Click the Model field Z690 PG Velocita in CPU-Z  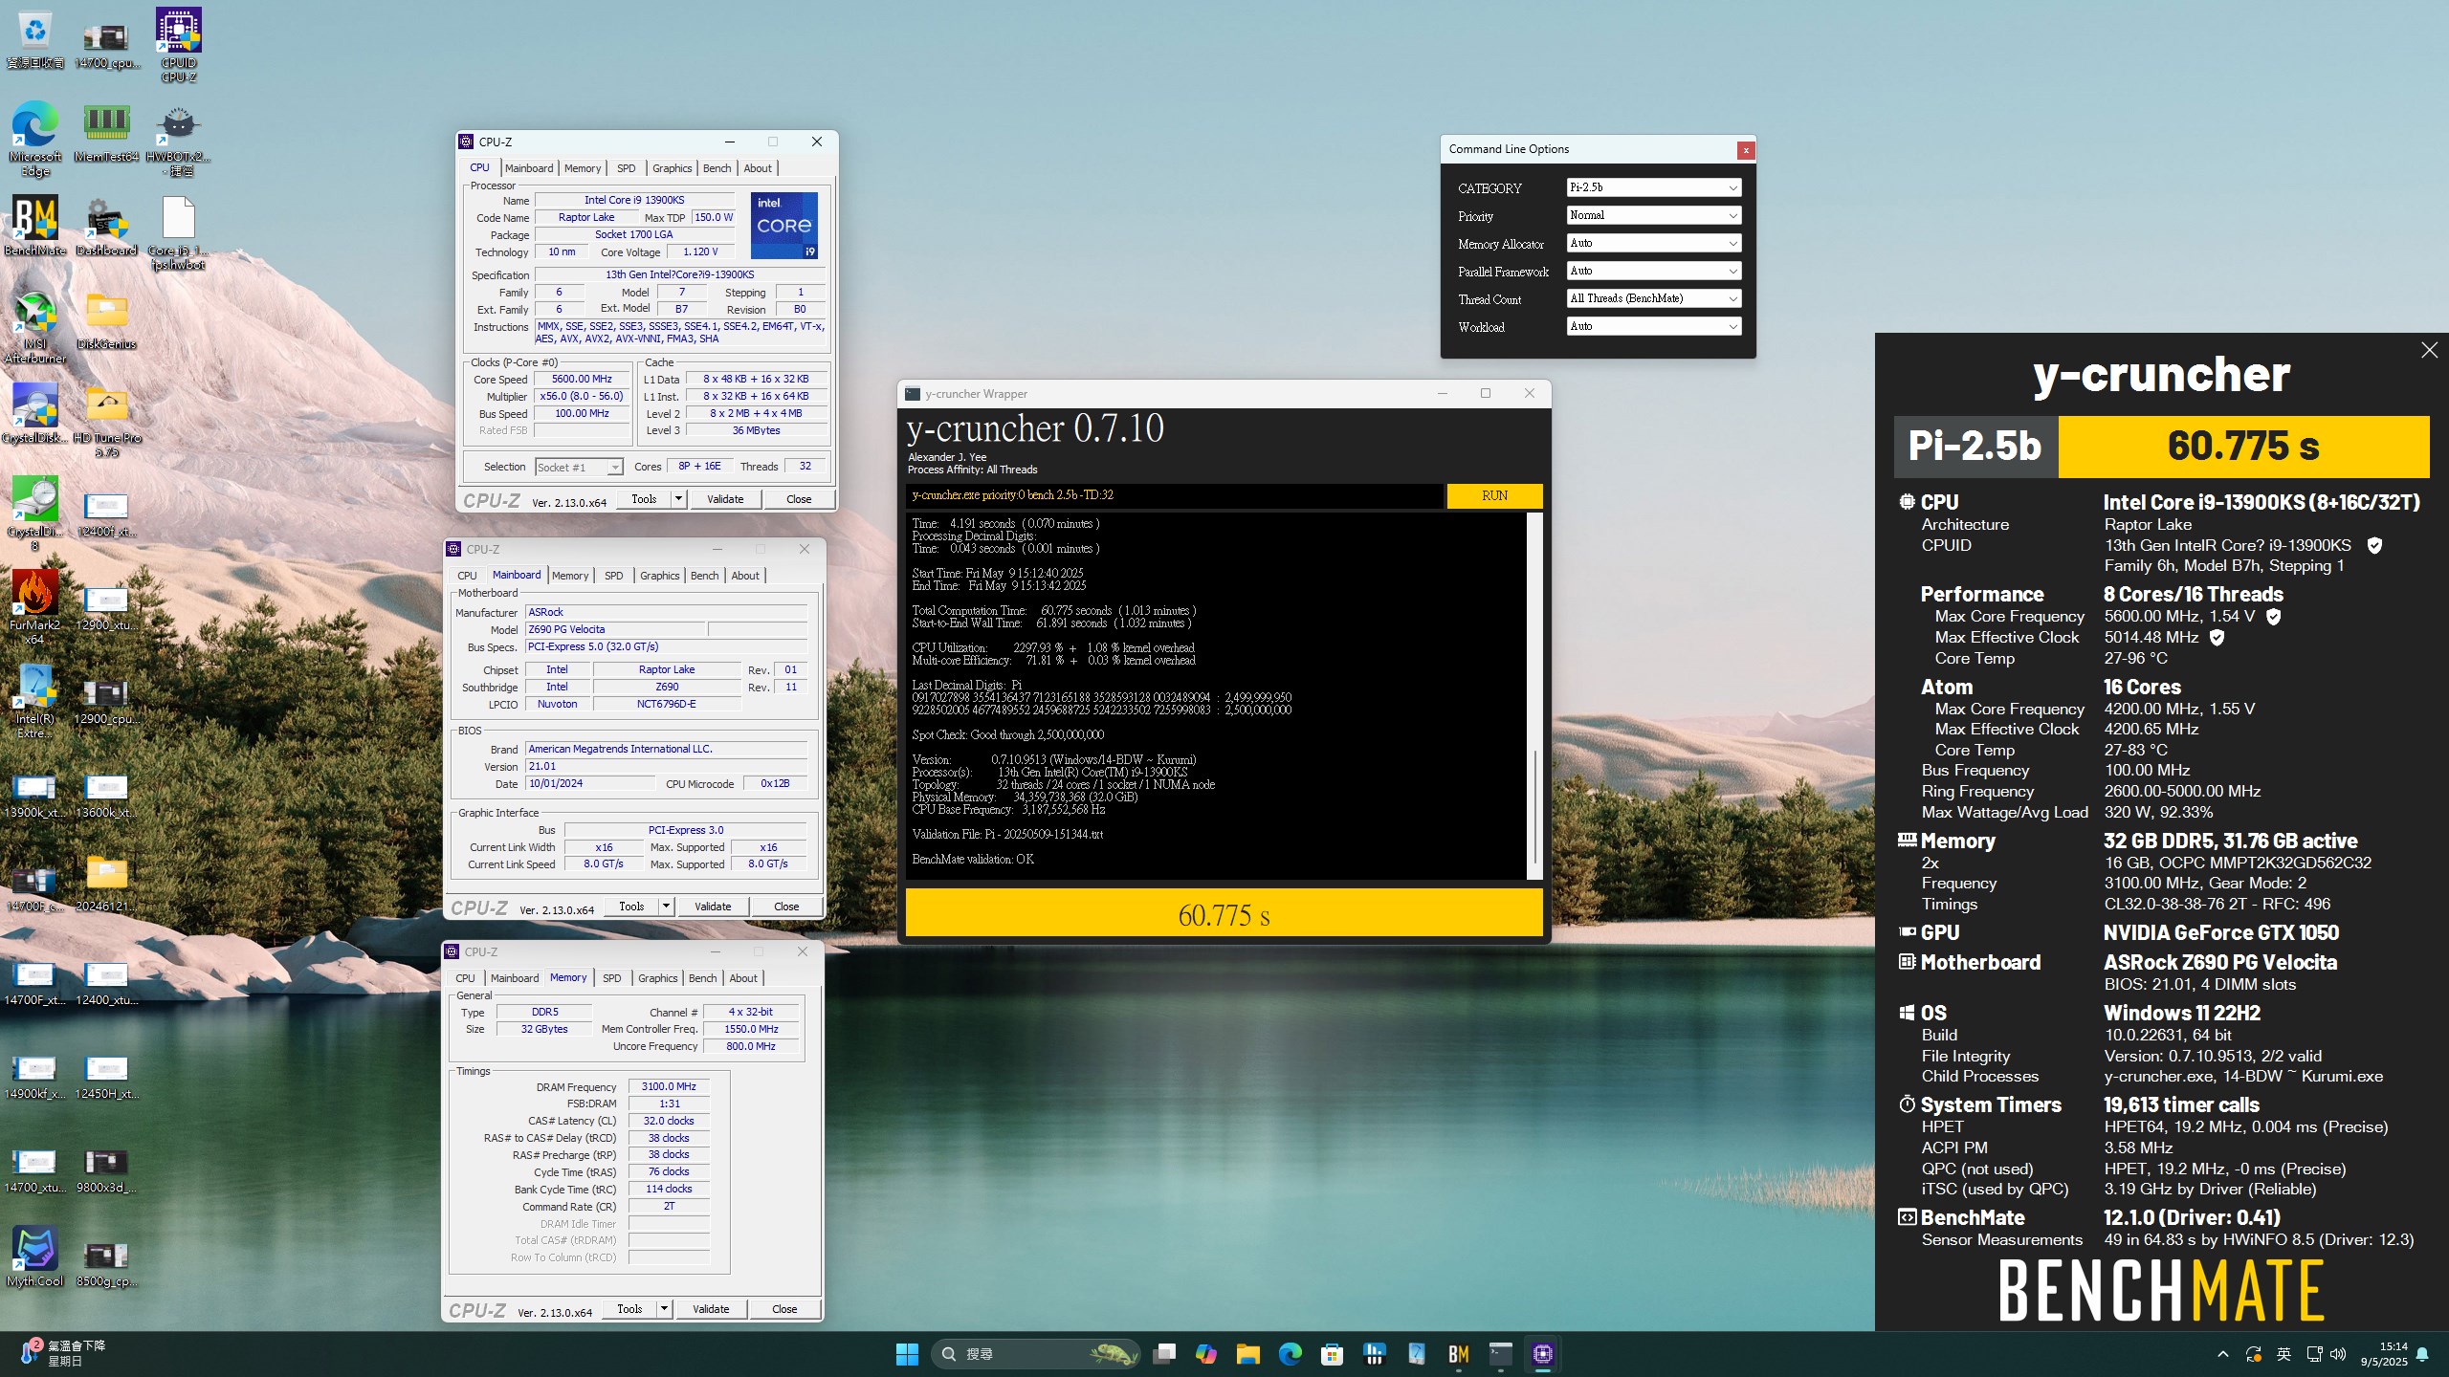tap(615, 629)
